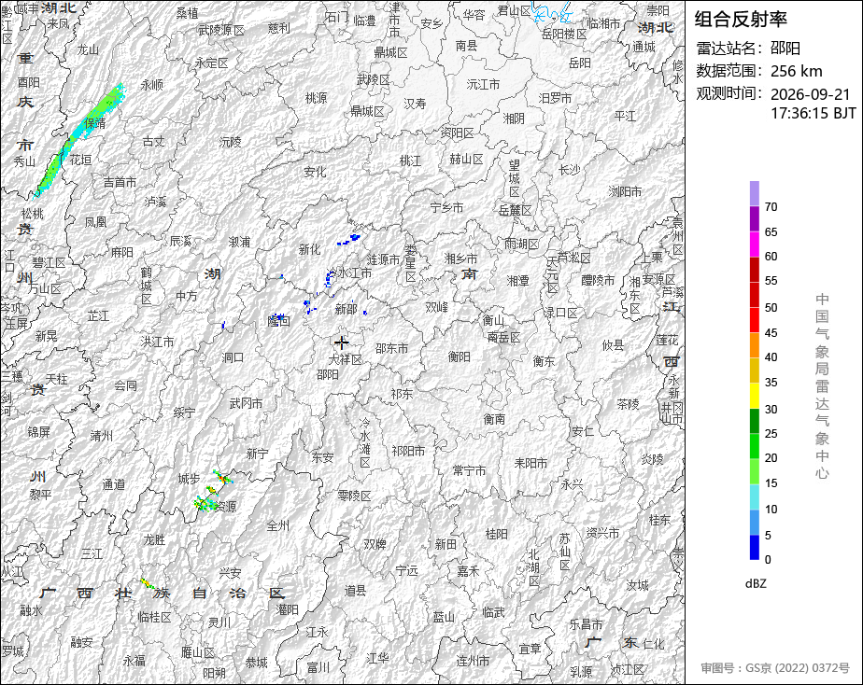Click the radar station name 邵阳
This screenshot has width=863, height=685.
pos(785,49)
